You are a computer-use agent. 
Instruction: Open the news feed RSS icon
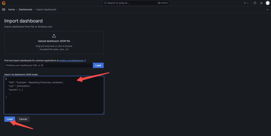[261, 3]
